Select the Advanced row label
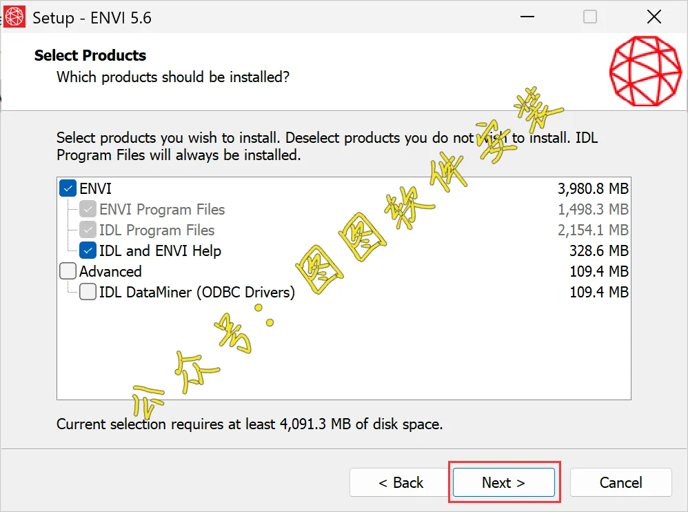688x512 pixels. coord(110,271)
